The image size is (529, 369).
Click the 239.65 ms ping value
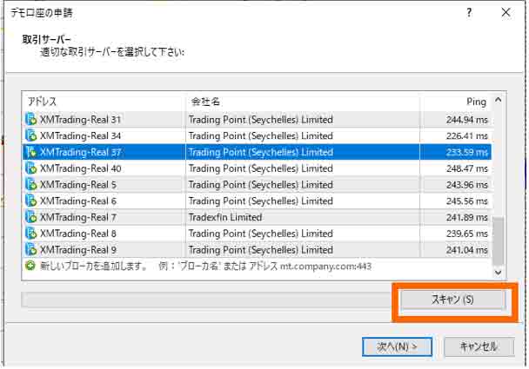click(467, 234)
